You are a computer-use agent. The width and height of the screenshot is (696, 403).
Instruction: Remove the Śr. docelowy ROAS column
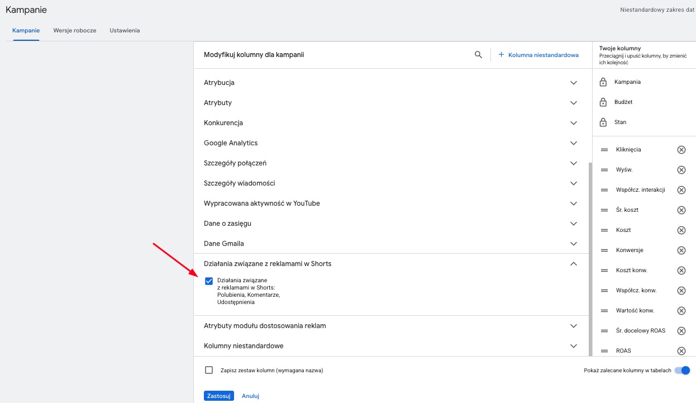click(x=681, y=331)
